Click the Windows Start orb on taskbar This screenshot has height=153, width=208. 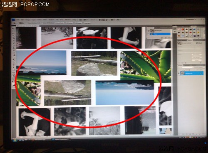pos(15,140)
